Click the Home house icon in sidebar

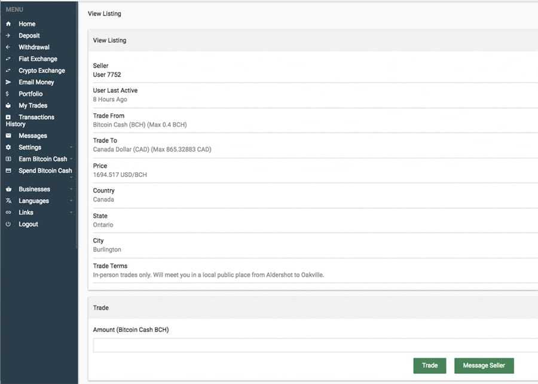point(8,24)
